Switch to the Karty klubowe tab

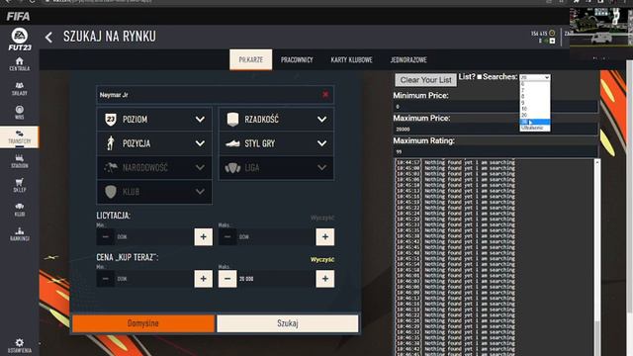pyautogui.click(x=352, y=59)
